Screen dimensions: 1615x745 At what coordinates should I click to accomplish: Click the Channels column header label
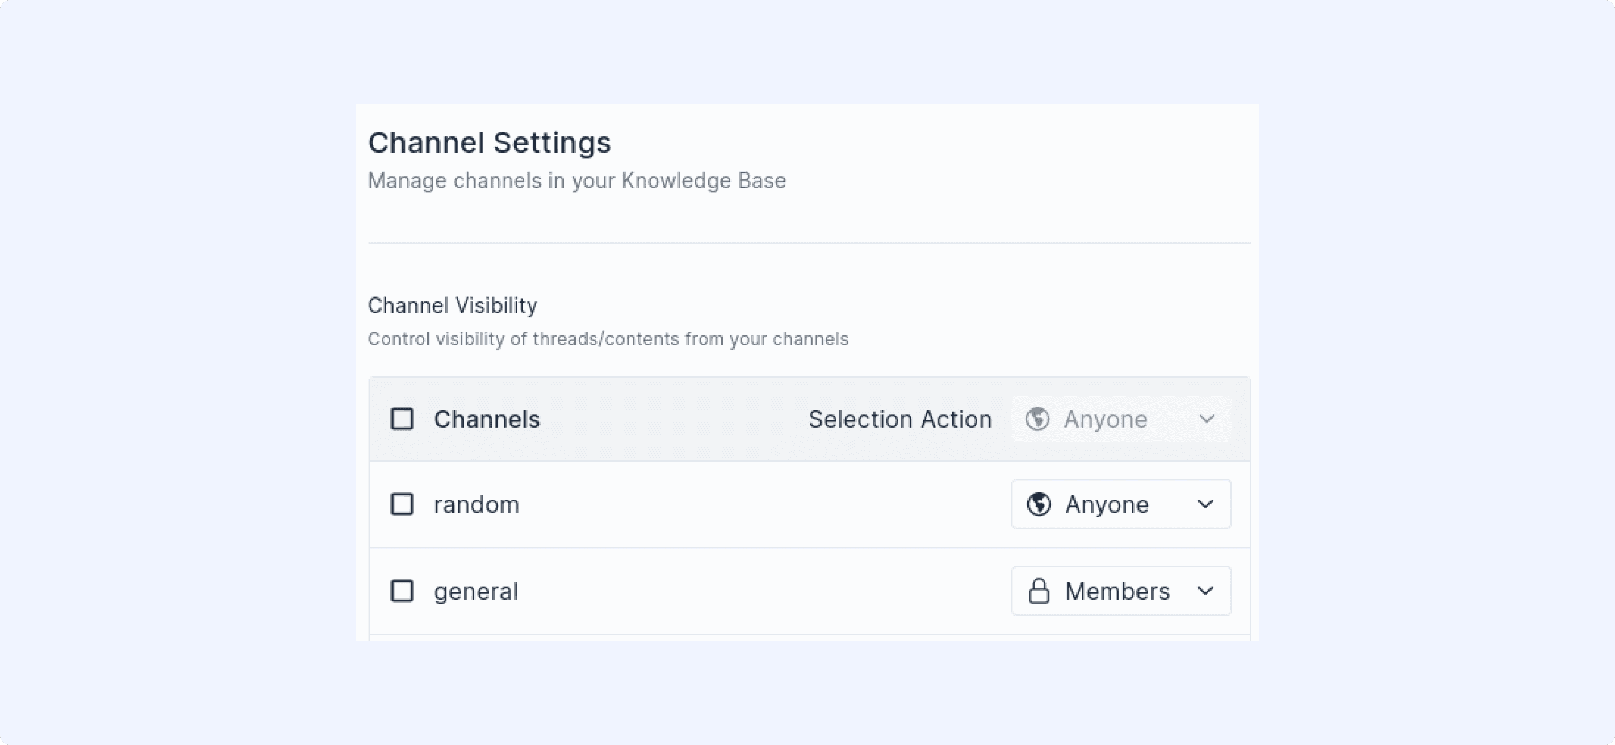(487, 419)
